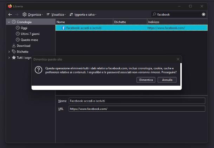Click the https://www.facebook.com/ address cell
The width and height of the screenshot is (214, 148).
click(x=166, y=28)
